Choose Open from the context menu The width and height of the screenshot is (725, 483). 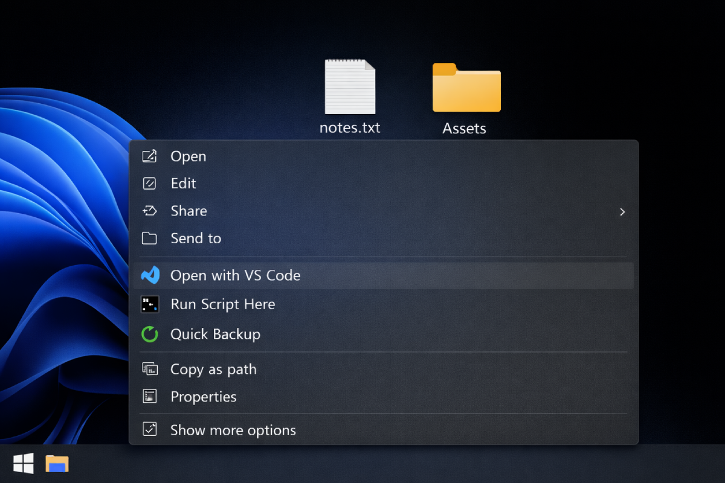tap(188, 156)
